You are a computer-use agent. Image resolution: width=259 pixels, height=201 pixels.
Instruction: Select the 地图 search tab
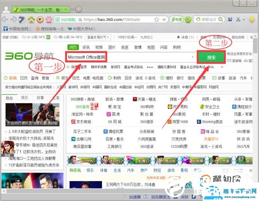click(151, 47)
